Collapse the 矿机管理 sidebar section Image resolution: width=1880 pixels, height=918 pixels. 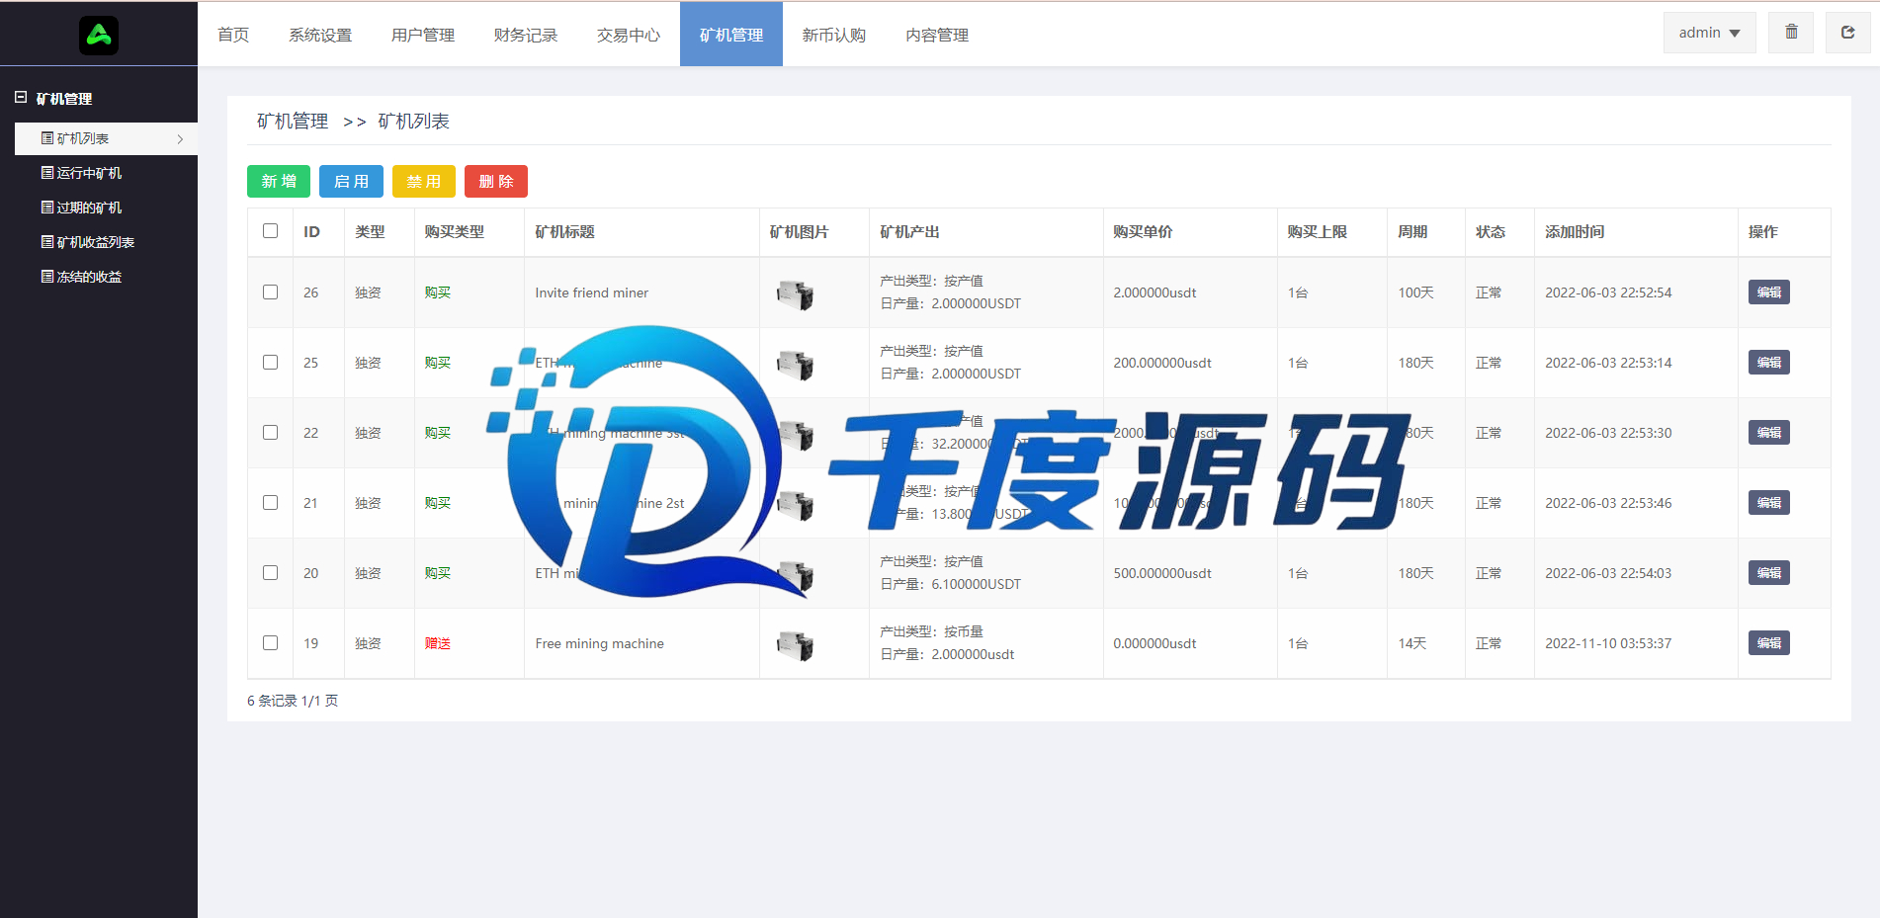coord(21,98)
